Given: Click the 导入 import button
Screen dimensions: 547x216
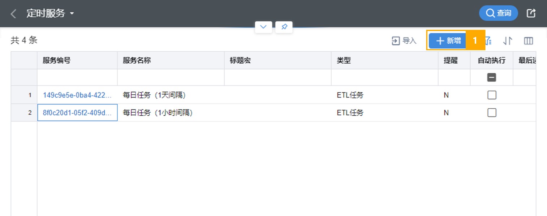Looking at the screenshot, I should point(404,41).
